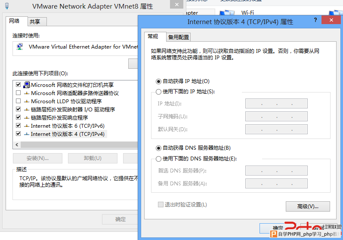Select Internet 协议版本 4 (TCP/IPv4) list row

[68, 134]
